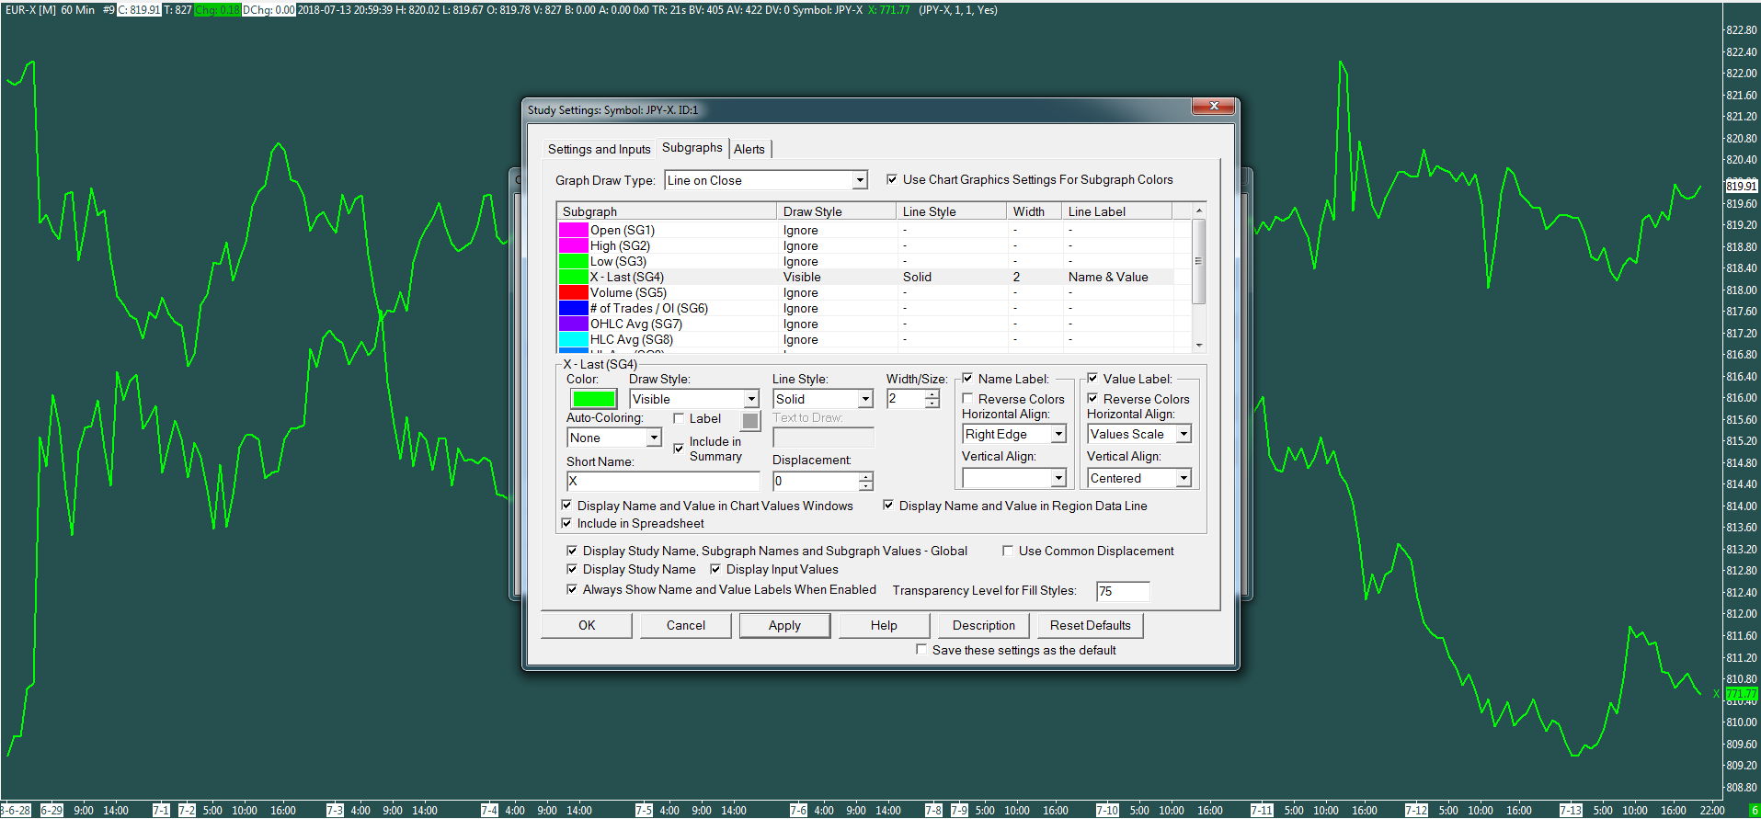Uncheck Include in Spreadsheet
Screen dimensions: 1761x819
click(567, 524)
